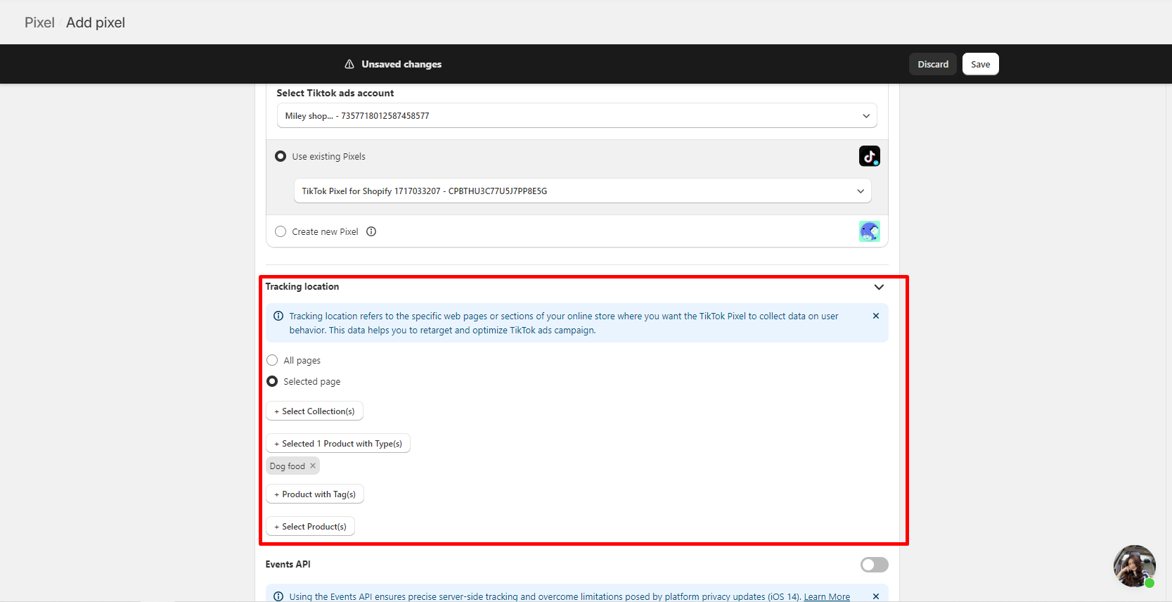Remove the Dog food tag
1172x602 pixels.
[313, 466]
